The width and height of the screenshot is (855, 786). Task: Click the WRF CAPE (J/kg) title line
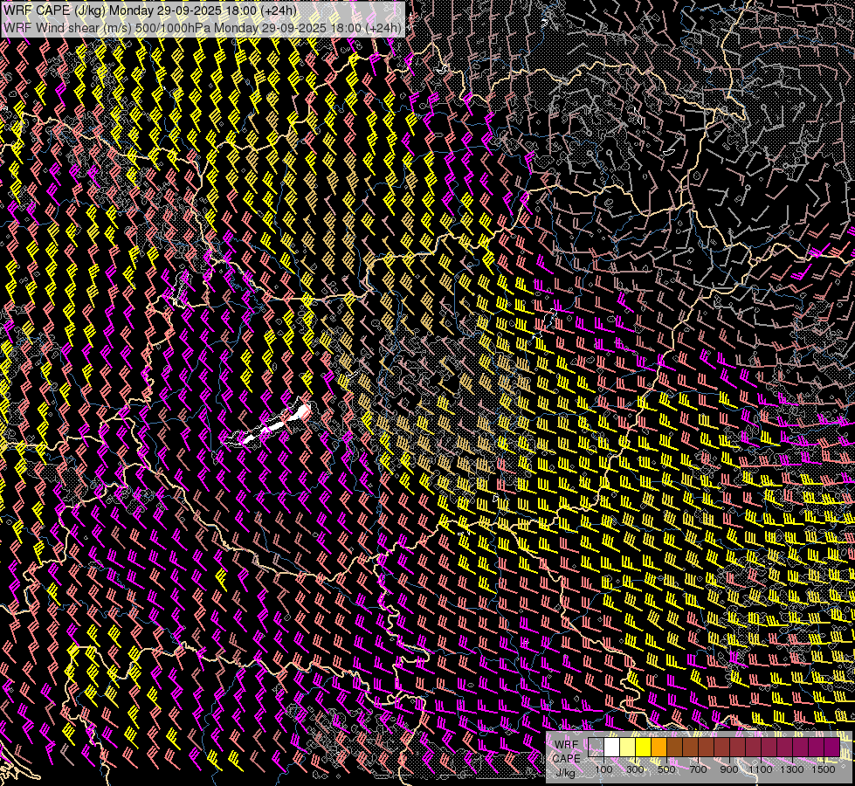(148, 10)
